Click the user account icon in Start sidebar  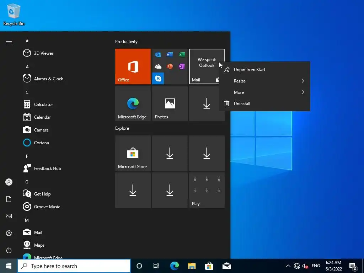(9, 182)
